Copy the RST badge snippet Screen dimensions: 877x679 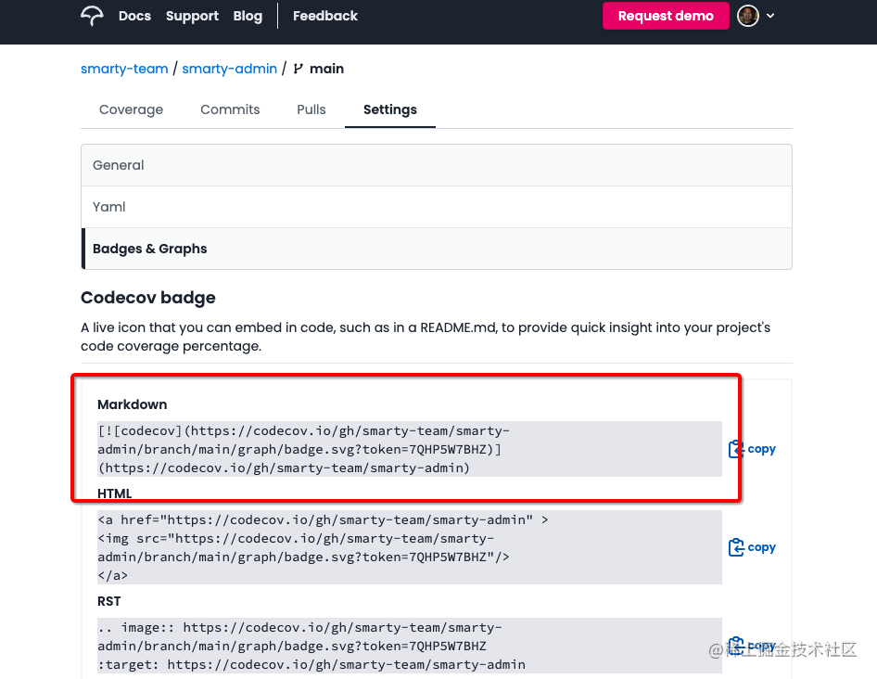752,645
